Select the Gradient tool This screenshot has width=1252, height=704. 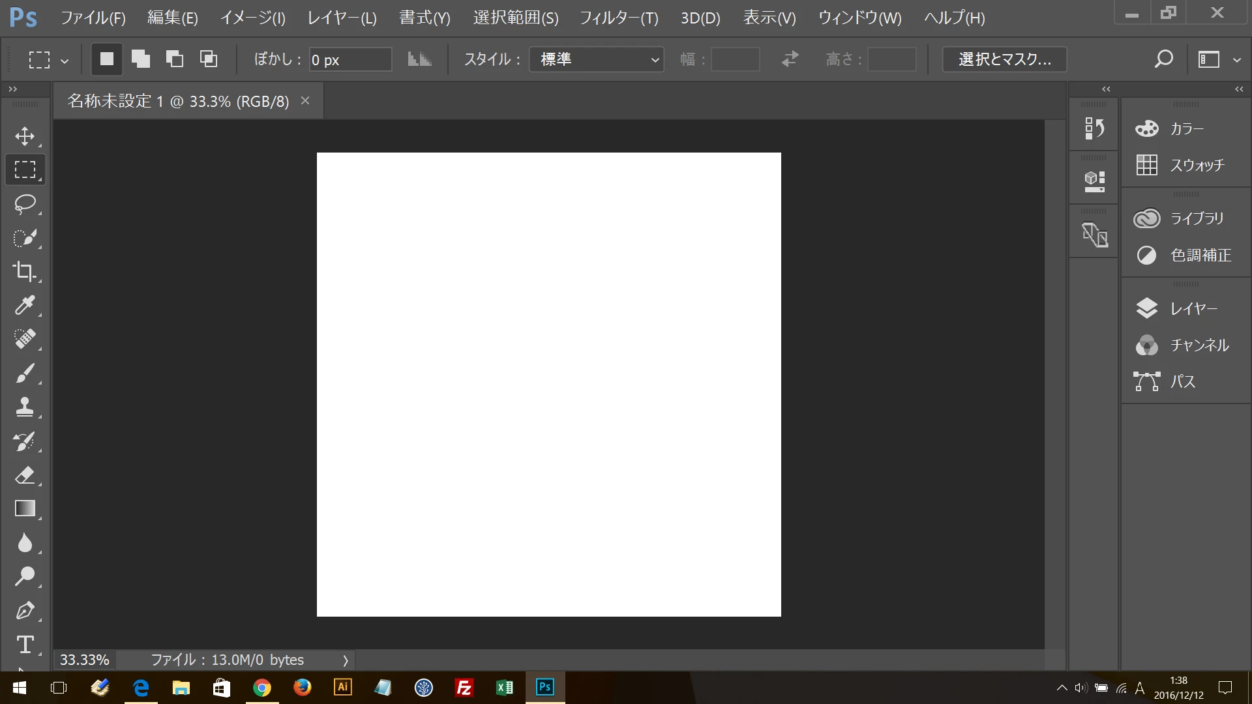25,508
